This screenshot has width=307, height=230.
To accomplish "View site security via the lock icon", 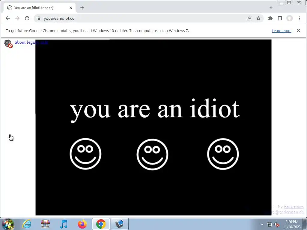I will 39,18.
